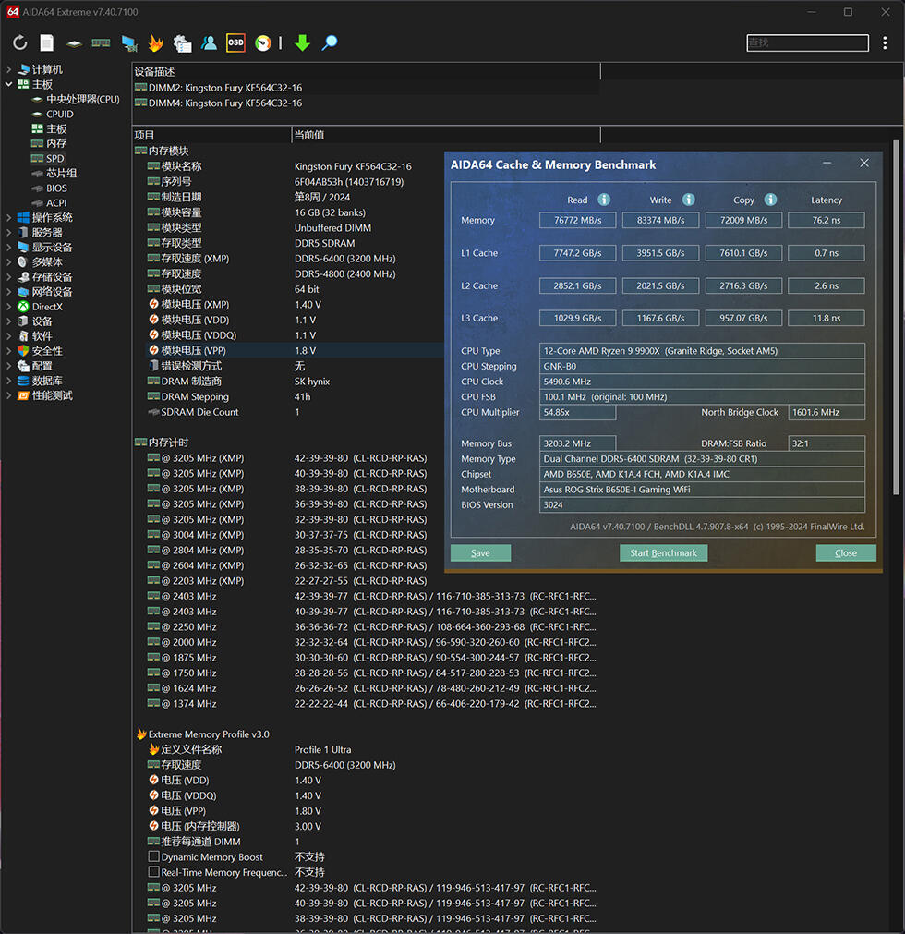Click the 查找 search input field

[807, 42]
